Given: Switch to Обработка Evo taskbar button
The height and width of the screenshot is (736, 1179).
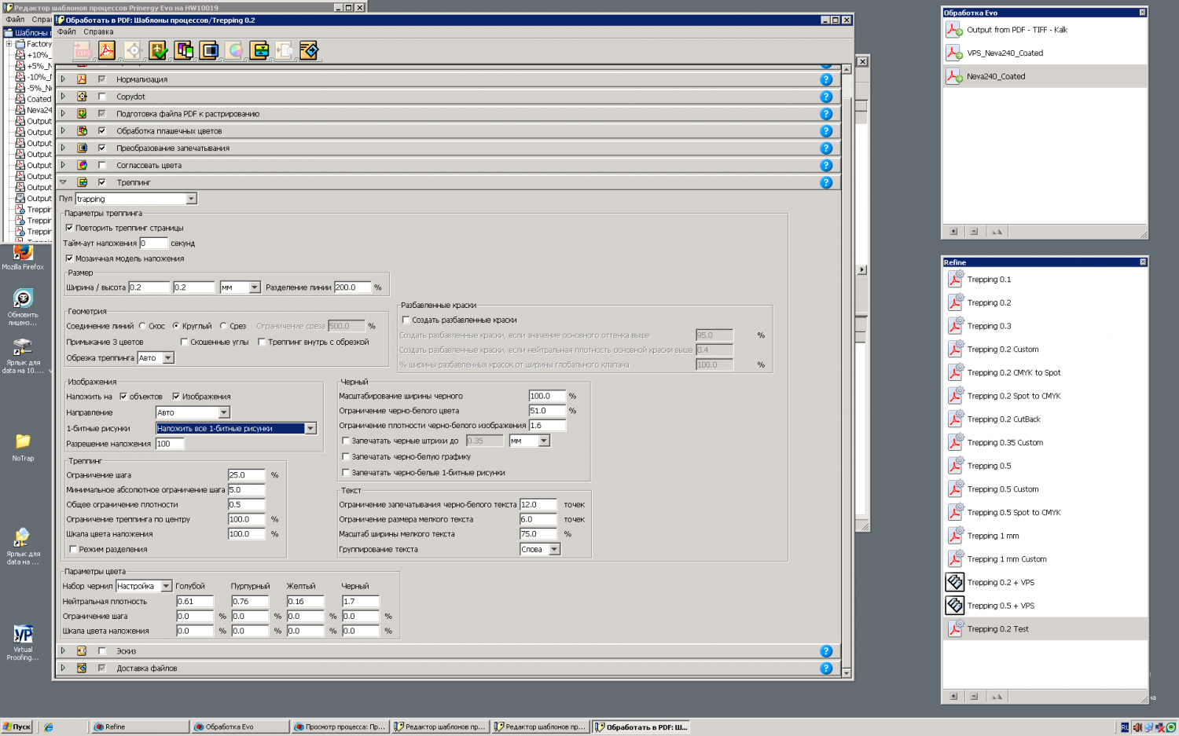Looking at the screenshot, I should [x=241, y=727].
